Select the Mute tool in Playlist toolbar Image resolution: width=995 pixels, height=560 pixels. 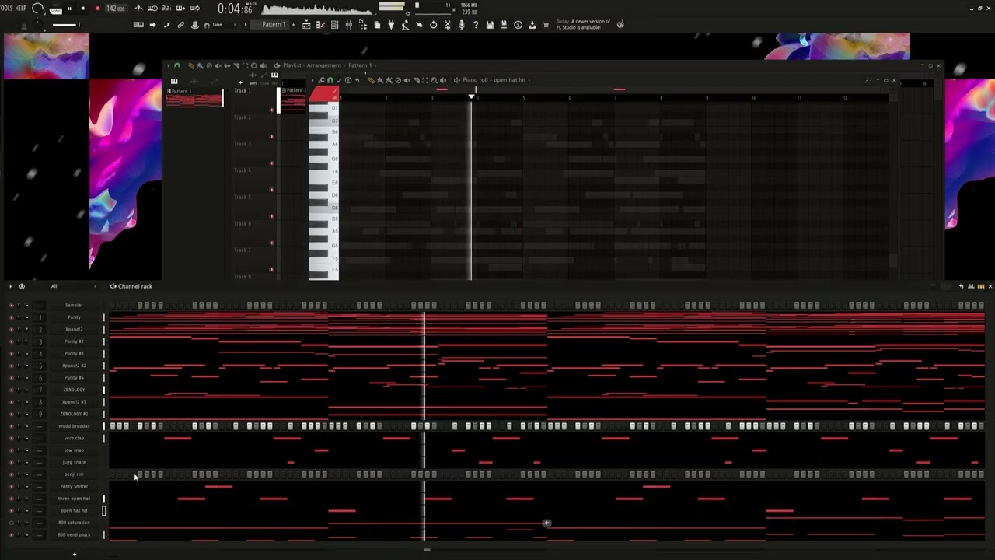tap(218, 65)
